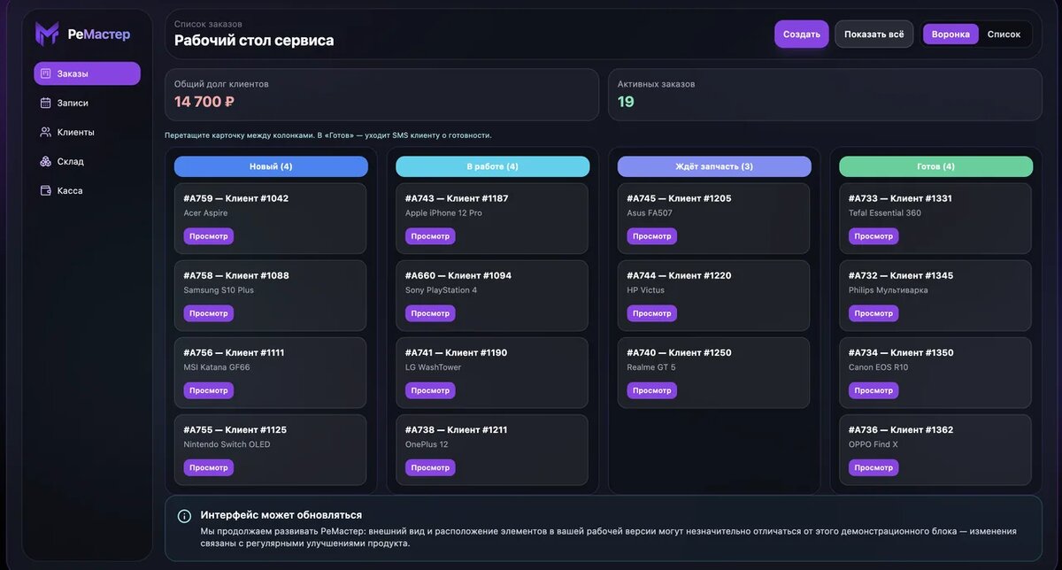Click Просмотр on Asus FA507 card
Image resolution: width=1062 pixels, height=570 pixels.
[x=652, y=236]
